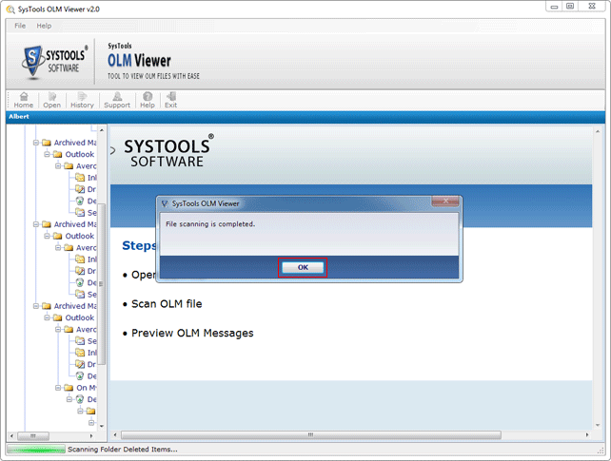Screen dimensions: 611x461
Task: Close the OLM Viewer main window
Action: (592, 7)
